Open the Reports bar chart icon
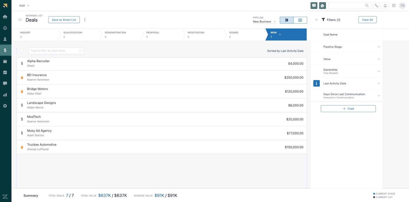 pyautogui.click(x=5, y=95)
